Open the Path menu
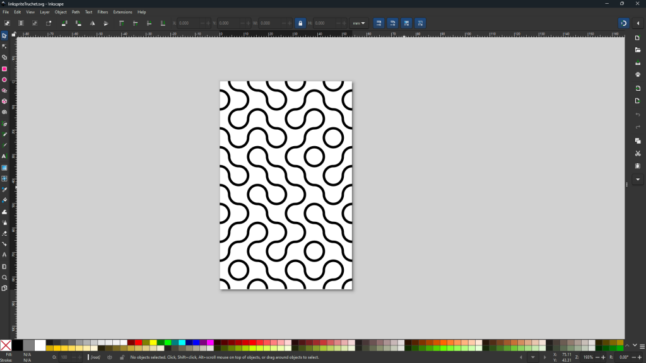 coord(76,12)
